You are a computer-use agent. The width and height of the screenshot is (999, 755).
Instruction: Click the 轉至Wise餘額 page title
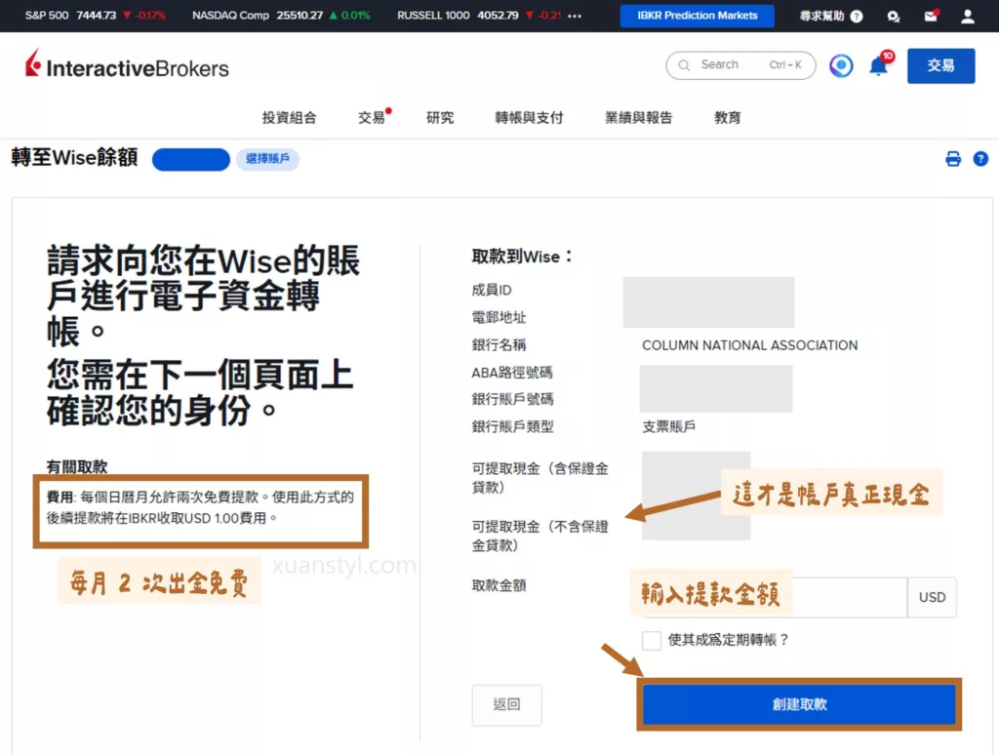[74, 157]
